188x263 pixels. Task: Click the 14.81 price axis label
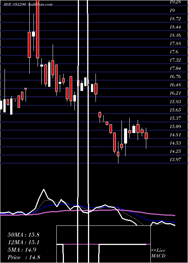175,135
